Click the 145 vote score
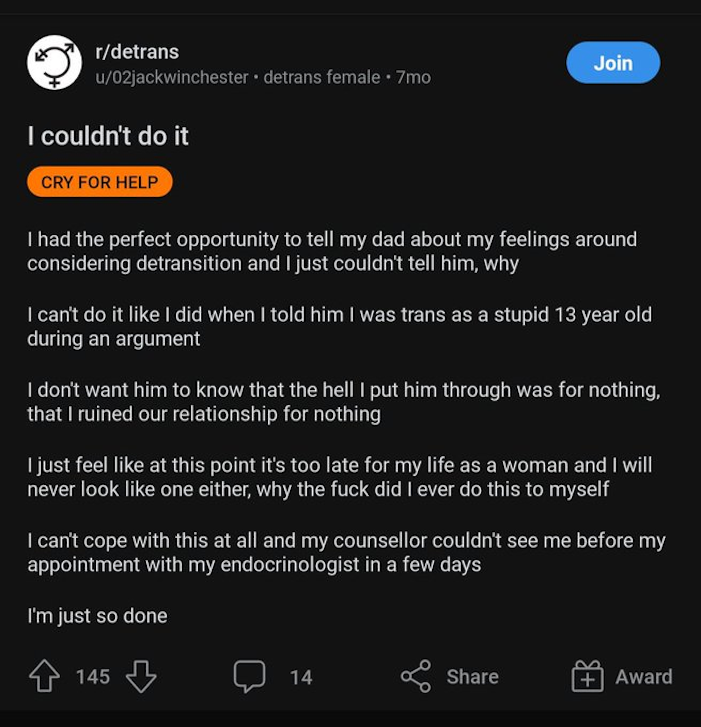 point(93,677)
